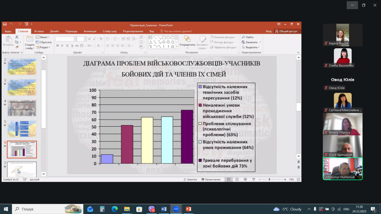Open Viber from the Windows taskbar

tap(151, 209)
